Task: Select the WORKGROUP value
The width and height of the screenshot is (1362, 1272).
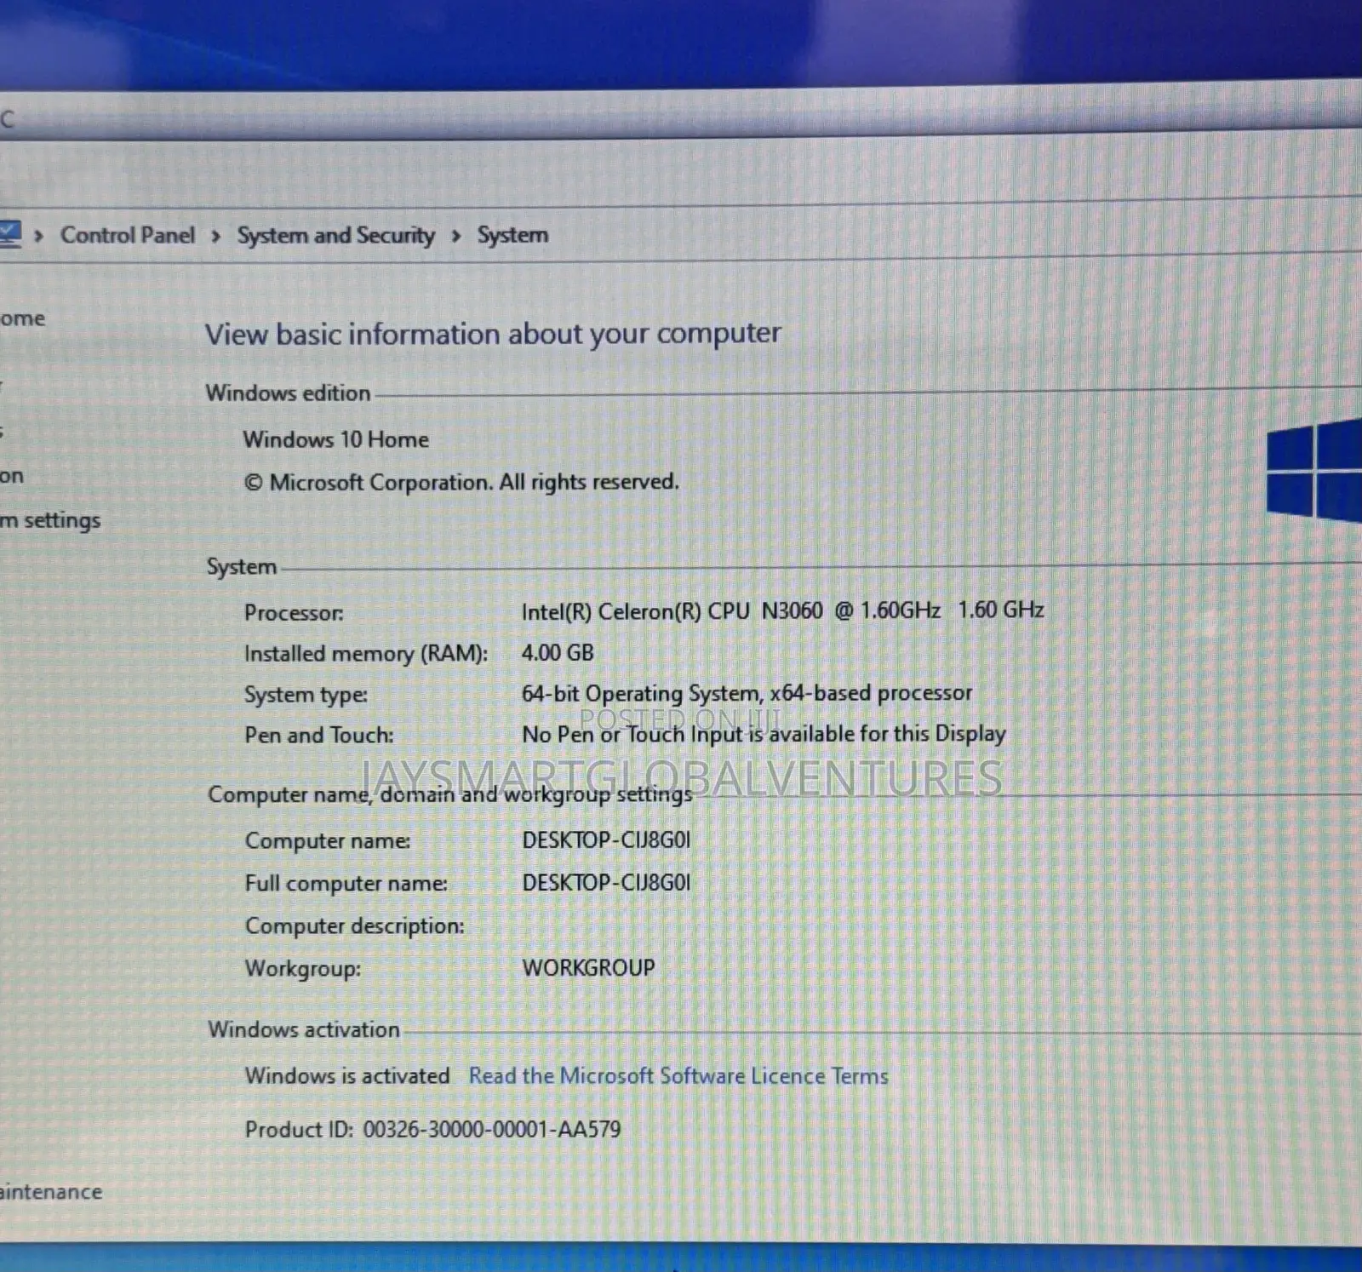Action: [588, 968]
